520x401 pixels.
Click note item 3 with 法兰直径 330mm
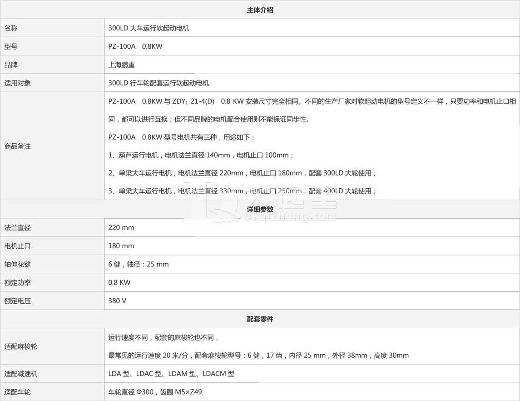coord(243,191)
